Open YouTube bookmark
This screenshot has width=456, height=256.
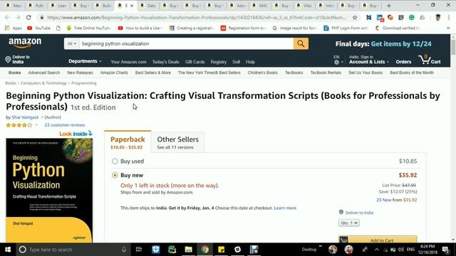(38, 28)
